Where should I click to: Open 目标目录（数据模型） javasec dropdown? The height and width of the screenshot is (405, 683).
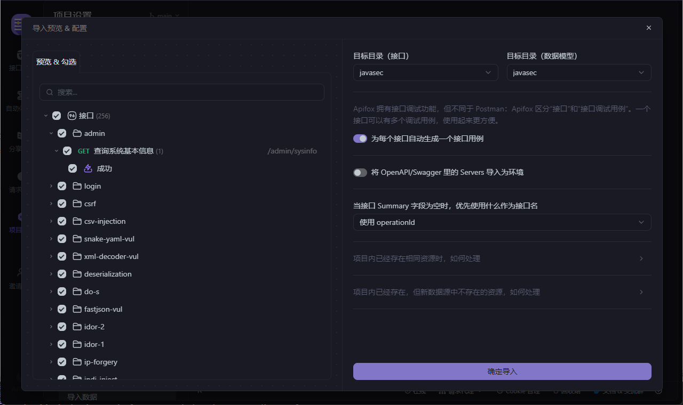click(x=579, y=72)
